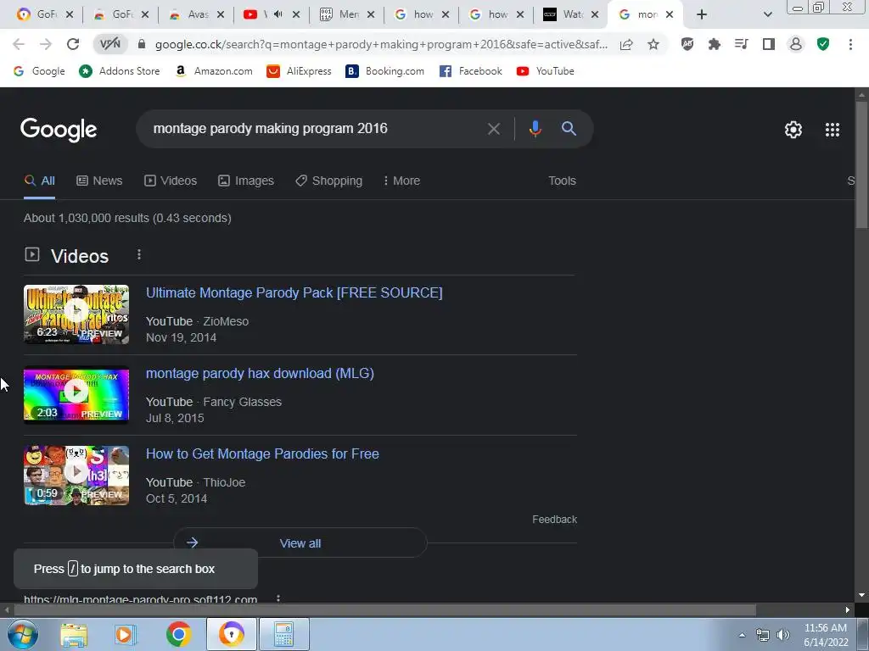The width and height of the screenshot is (869, 651).
Task: Open more options beside Videos heading
Action: click(x=138, y=254)
